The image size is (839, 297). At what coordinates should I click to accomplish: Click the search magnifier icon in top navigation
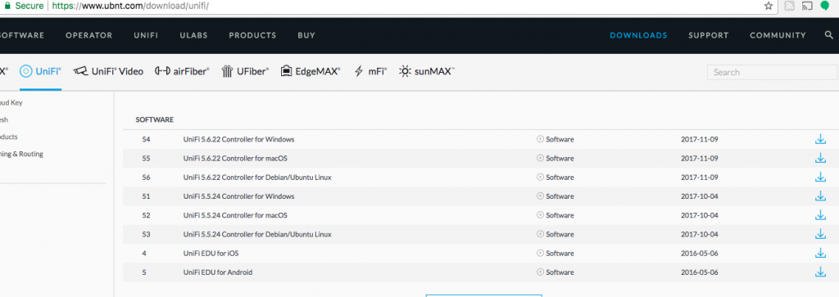tap(829, 35)
